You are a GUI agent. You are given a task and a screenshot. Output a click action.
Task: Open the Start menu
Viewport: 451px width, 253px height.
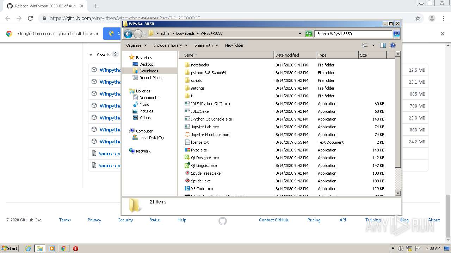point(10,248)
